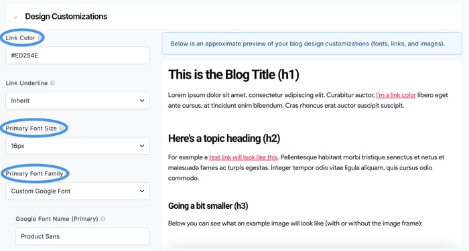Click the Google Font Name help icon
This screenshot has width=469, height=251.
pyautogui.click(x=103, y=219)
